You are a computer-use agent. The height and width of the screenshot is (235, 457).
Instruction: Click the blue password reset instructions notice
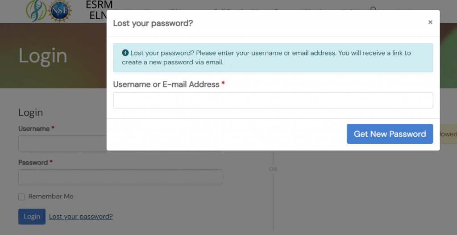273,58
